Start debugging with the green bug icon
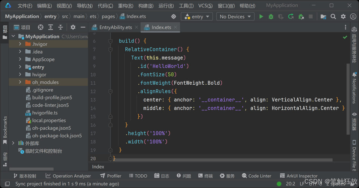This screenshot has width=359, height=188. (x=271, y=17)
